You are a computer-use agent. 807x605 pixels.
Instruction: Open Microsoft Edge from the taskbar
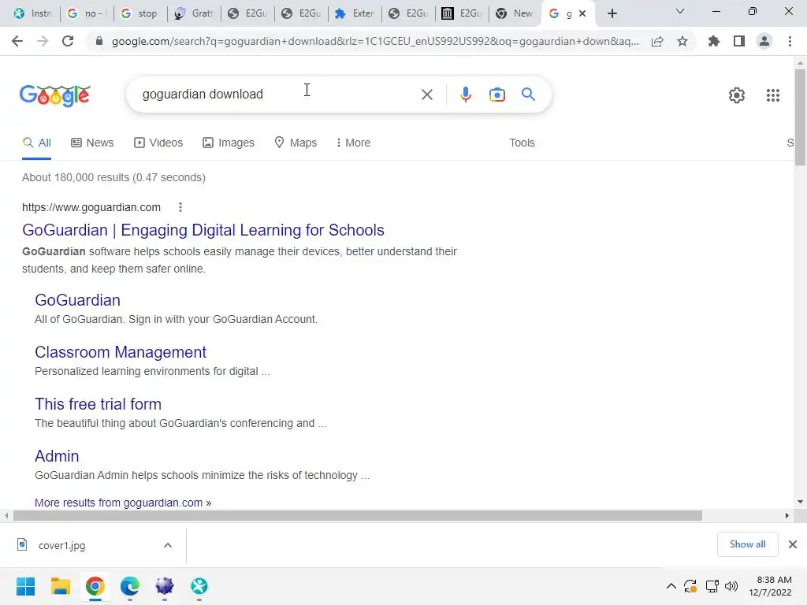(130, 586)
